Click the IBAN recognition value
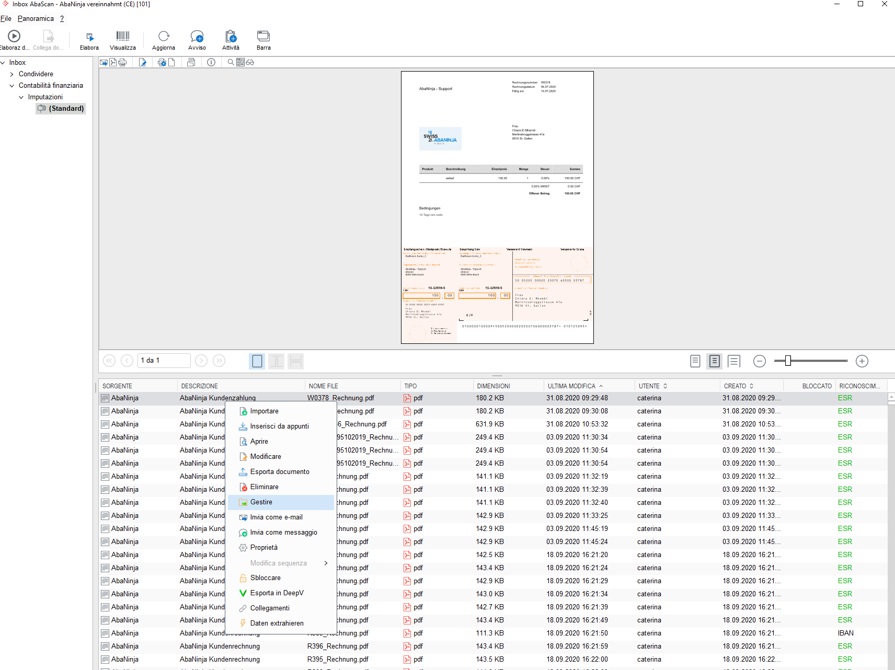 (845, 633)
